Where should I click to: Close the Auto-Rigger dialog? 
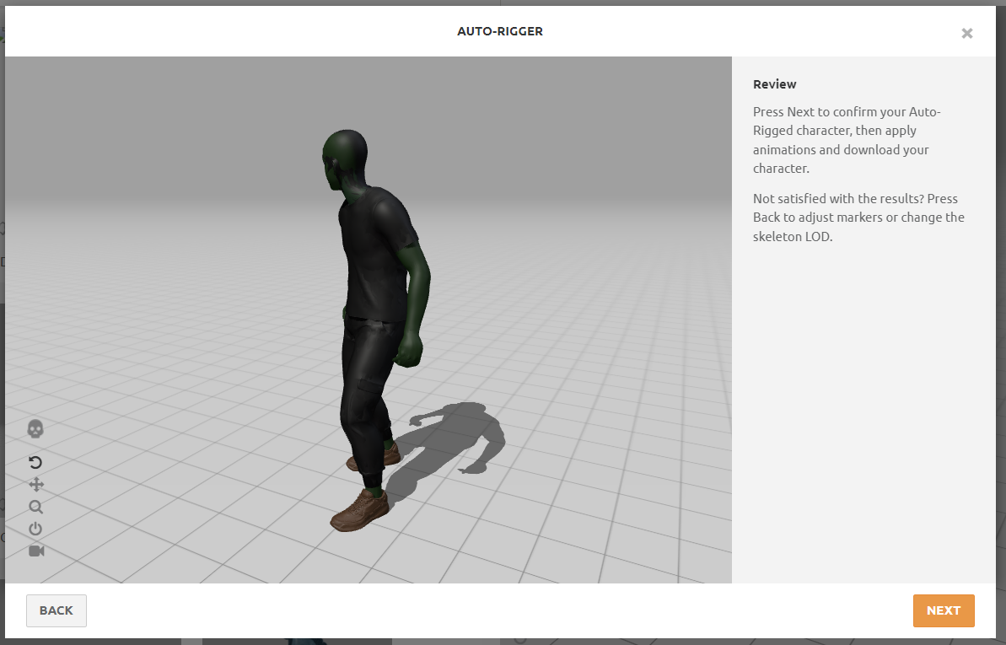967,34
